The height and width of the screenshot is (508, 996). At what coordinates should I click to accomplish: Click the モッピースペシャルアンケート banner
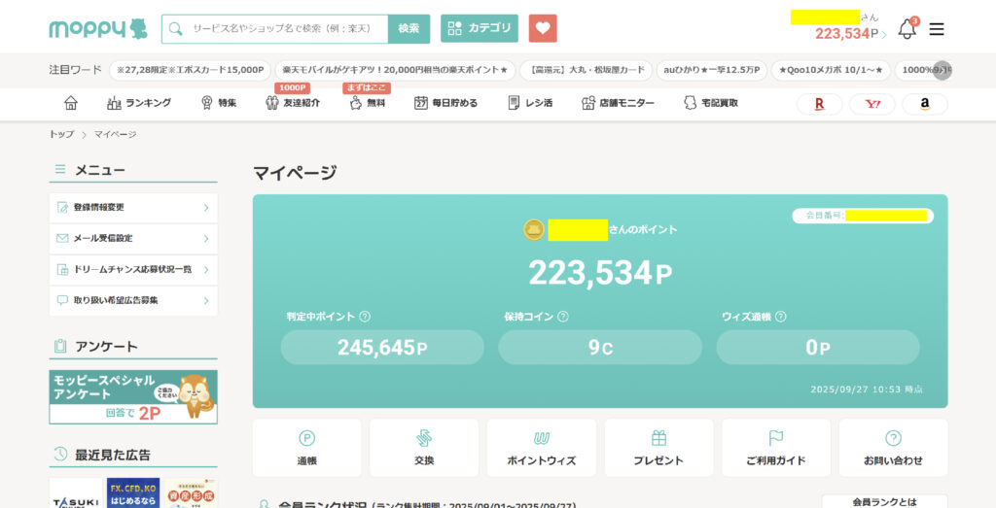coord(133,397)
